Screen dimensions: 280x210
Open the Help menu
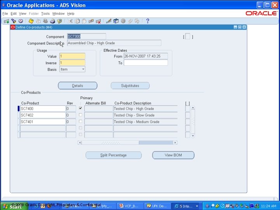tap(71, 14)
